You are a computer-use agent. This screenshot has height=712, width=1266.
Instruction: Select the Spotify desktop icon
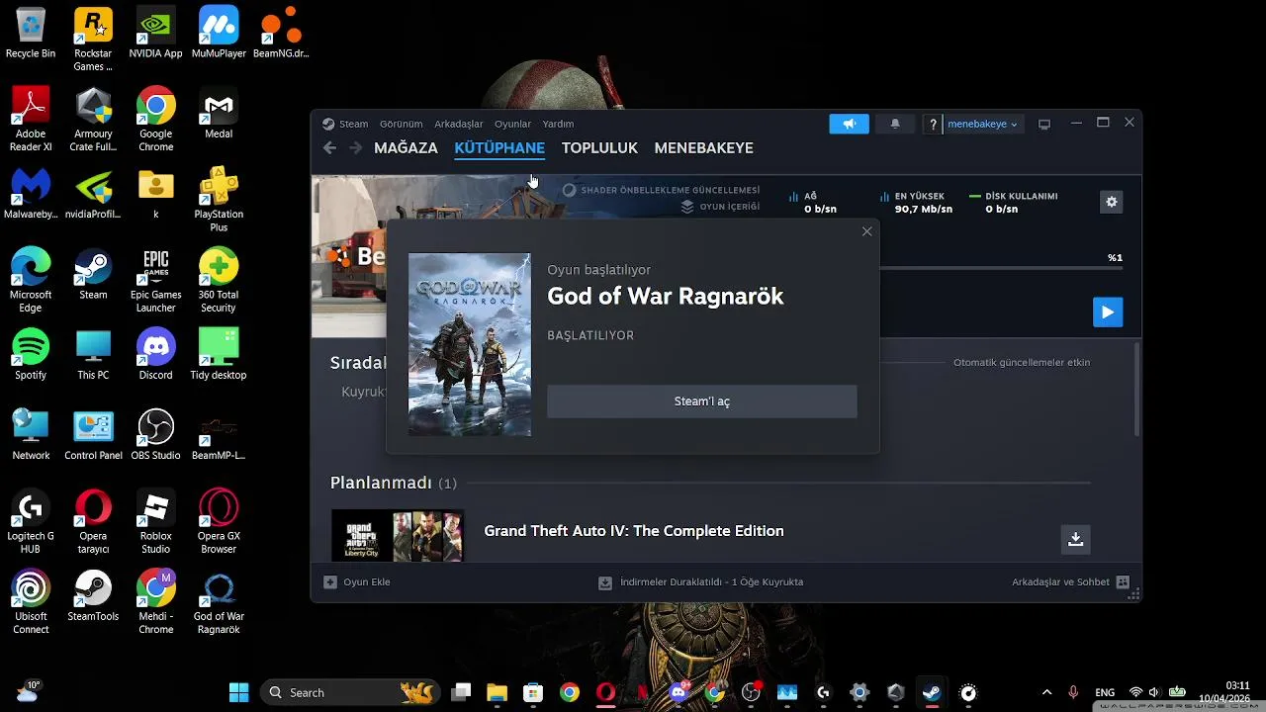pyautogui.click(x=31, y=354)
